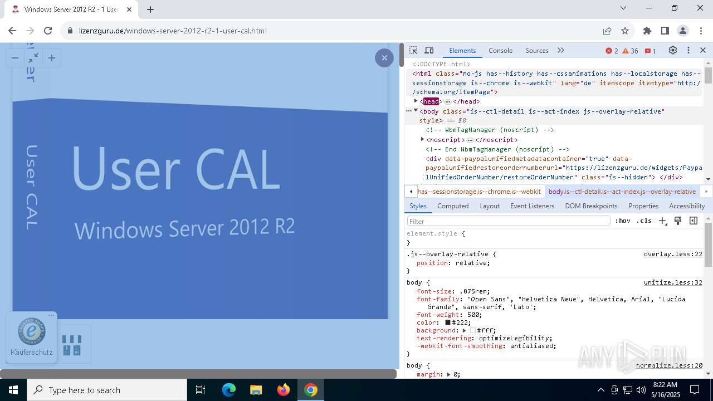
Task: Open the Properties pane tab
Action: point(643,206)
